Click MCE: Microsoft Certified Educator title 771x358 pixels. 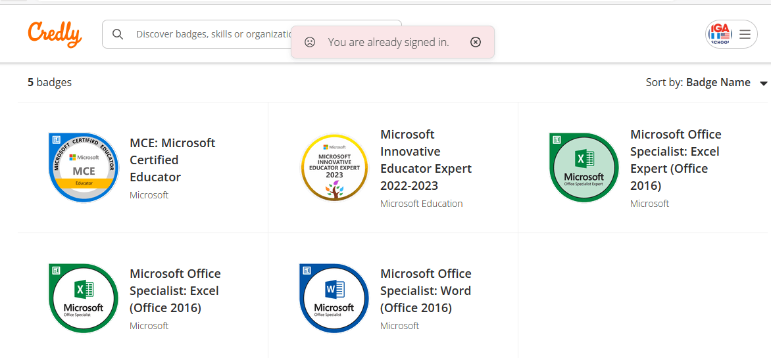(172, 160)
